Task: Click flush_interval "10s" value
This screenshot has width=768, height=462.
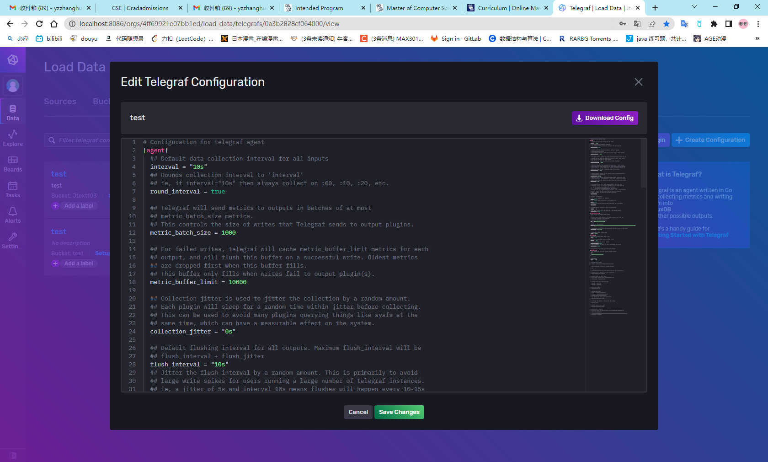Action: coord(220,365)
